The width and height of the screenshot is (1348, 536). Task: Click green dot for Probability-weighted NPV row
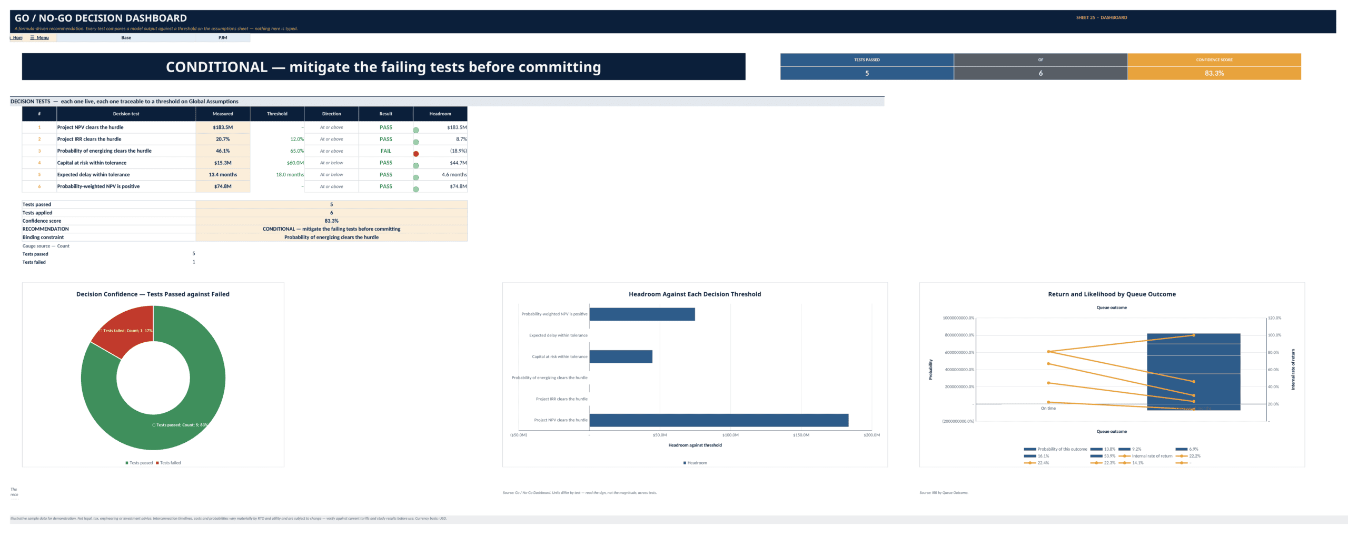pyautogui.click(x=416, y=190)
